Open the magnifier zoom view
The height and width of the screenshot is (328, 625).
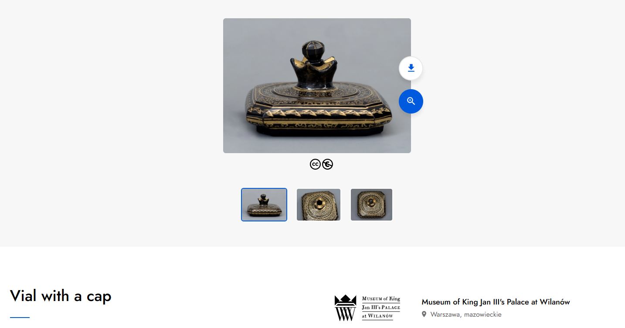(x=411, y=101)
